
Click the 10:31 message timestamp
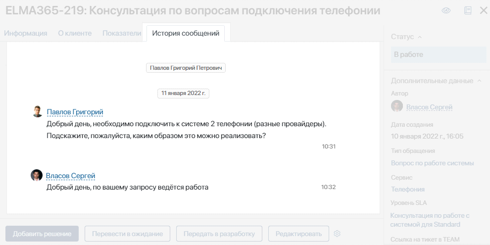pos(329,146)
